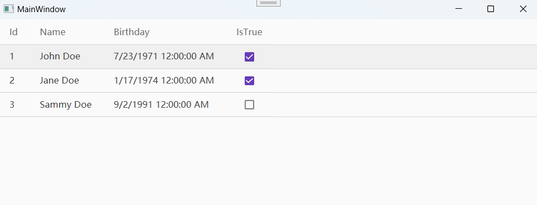Click the MainWindow app icon in title bar
Image resolution: width=537 pixels, height=205 pixels.
pos(9,9)
